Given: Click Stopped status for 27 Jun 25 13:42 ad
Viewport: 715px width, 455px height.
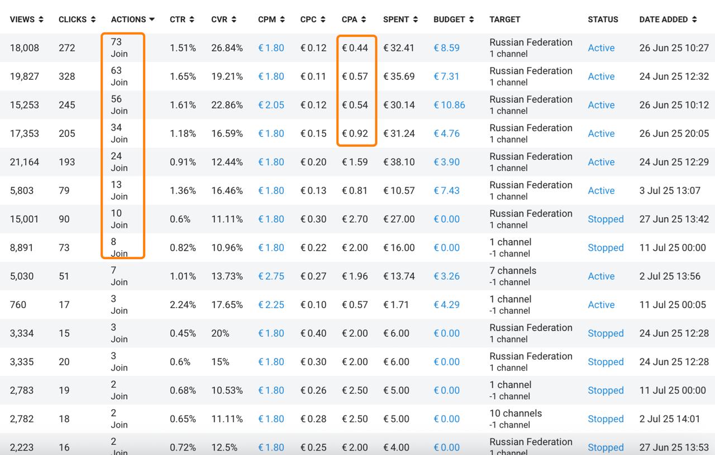Looking at the screenshot, I should pyautogui.click(x=606, y=219).
